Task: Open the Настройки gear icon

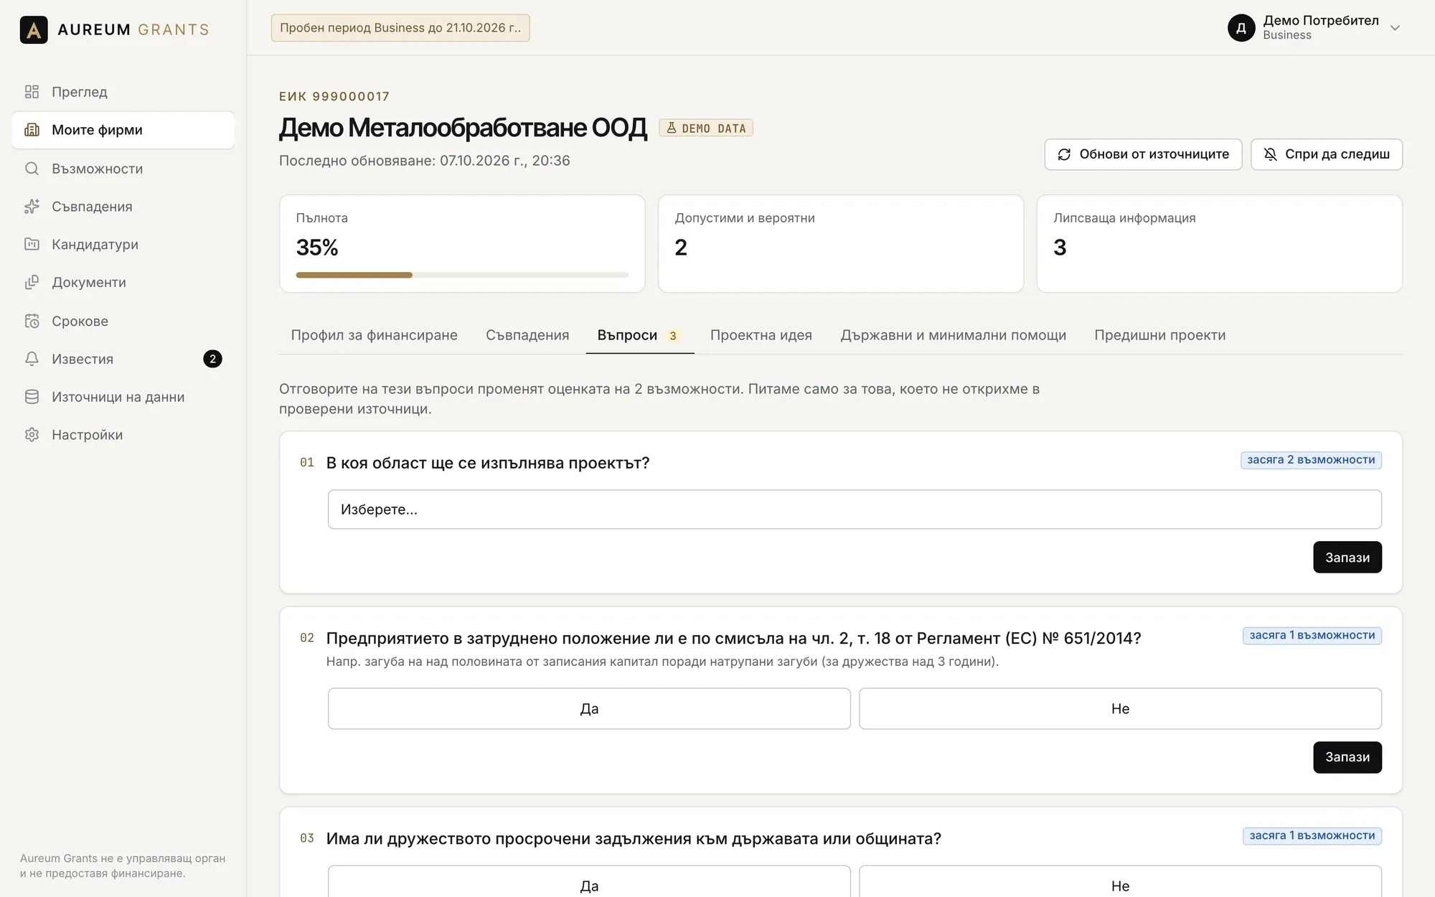Action: [x=32, y=435]
